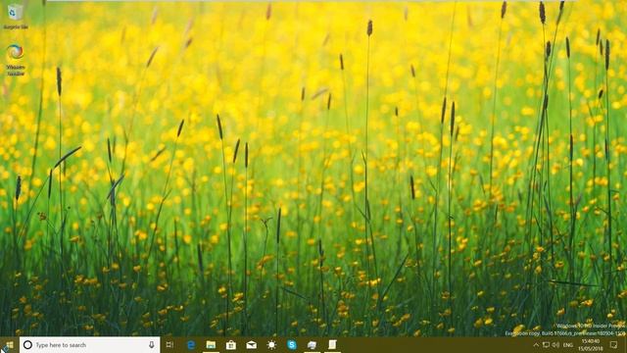Open the sun-shaped app on taskbar
The height and width of the screenshot is (353, 627).
pyautogui.click(x=271, y=345)
